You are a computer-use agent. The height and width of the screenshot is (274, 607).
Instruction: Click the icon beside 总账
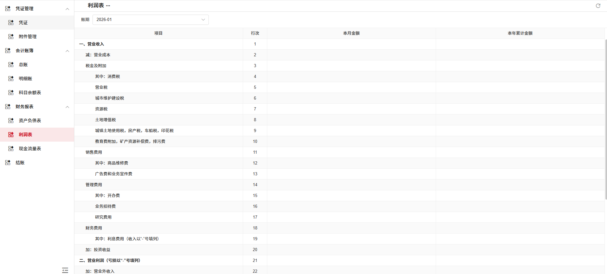(11, 65)
